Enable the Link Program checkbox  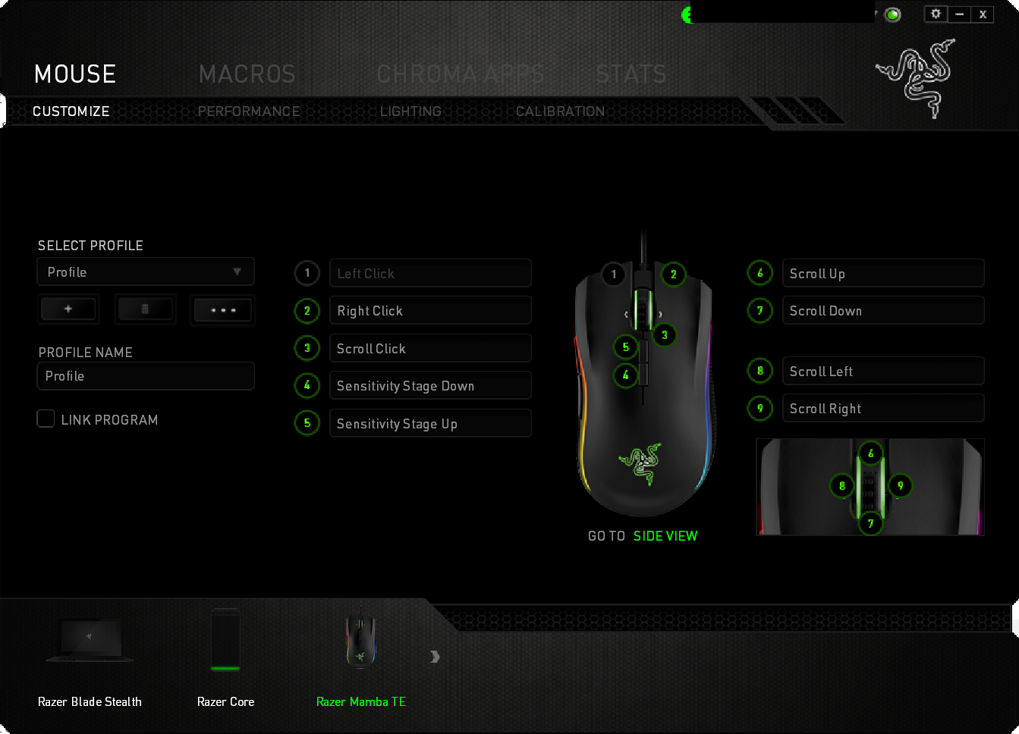click(x=46, y=419)
